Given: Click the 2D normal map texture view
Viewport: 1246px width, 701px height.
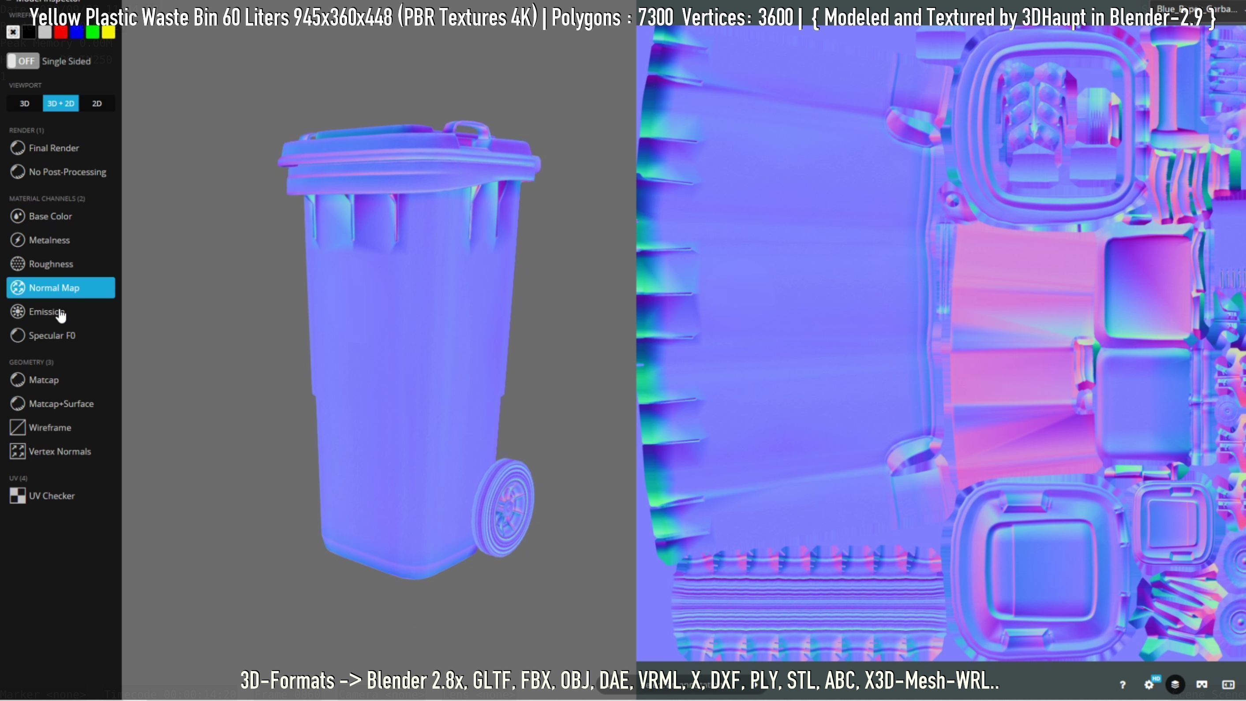Looking at the screenshot, I should pos(941,343).
